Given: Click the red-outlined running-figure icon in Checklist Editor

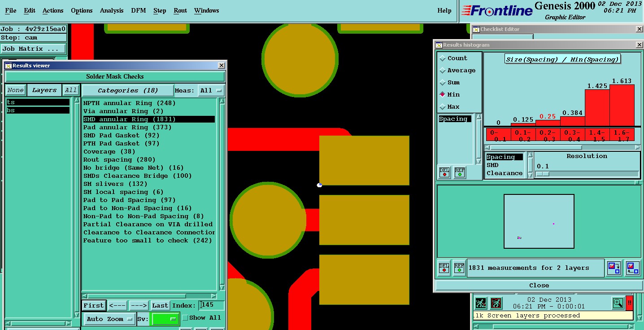Looking at the screenshot, I should pyautogui.click(x=496, y=303).
